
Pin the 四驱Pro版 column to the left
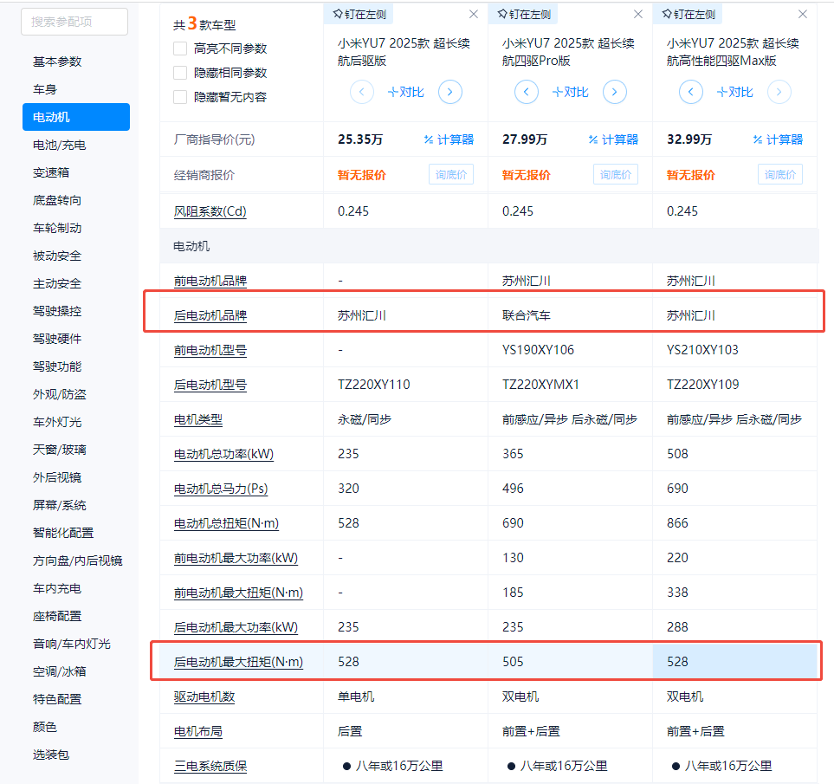point(523,15)
